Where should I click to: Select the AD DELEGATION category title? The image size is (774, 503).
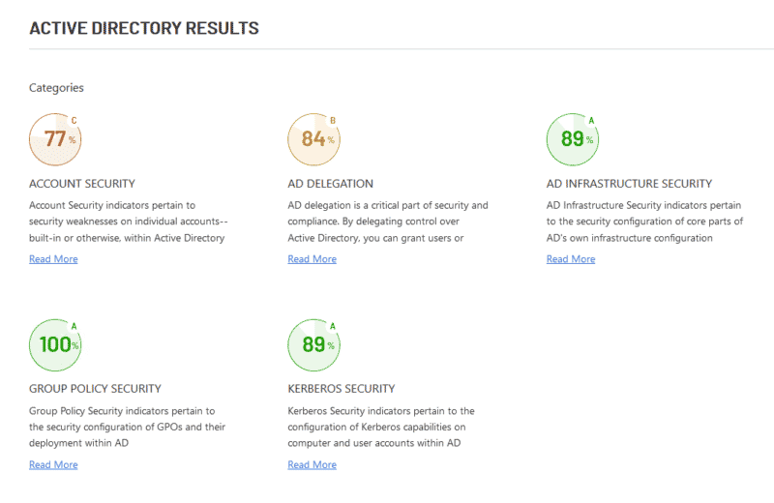[x=330, y=184]
